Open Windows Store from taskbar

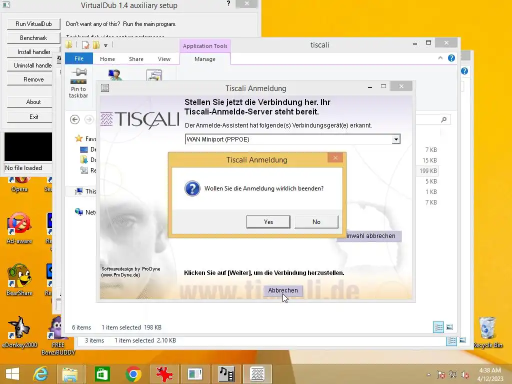[x=102, y=374]
